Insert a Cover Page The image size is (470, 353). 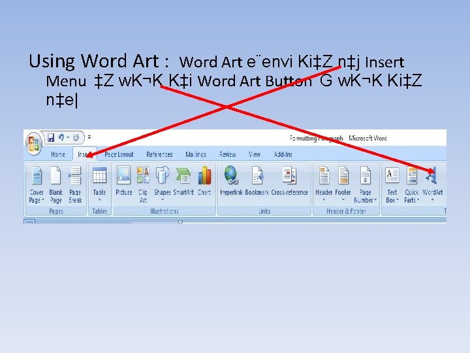tap(37, 184)
